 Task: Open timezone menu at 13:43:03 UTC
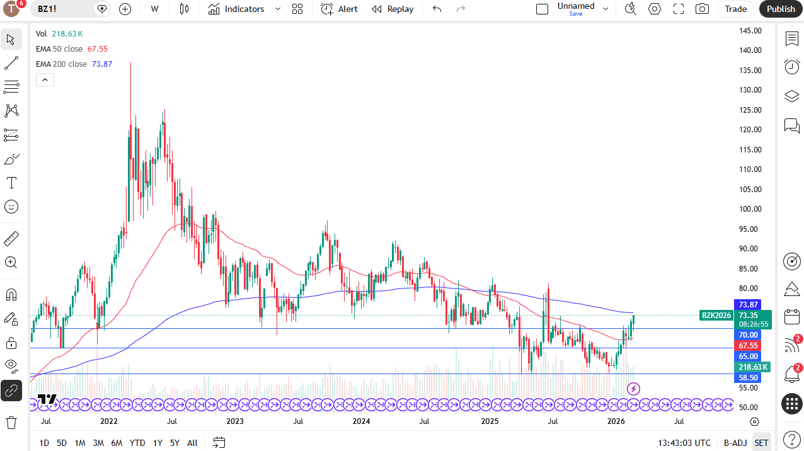click(684, 443)
